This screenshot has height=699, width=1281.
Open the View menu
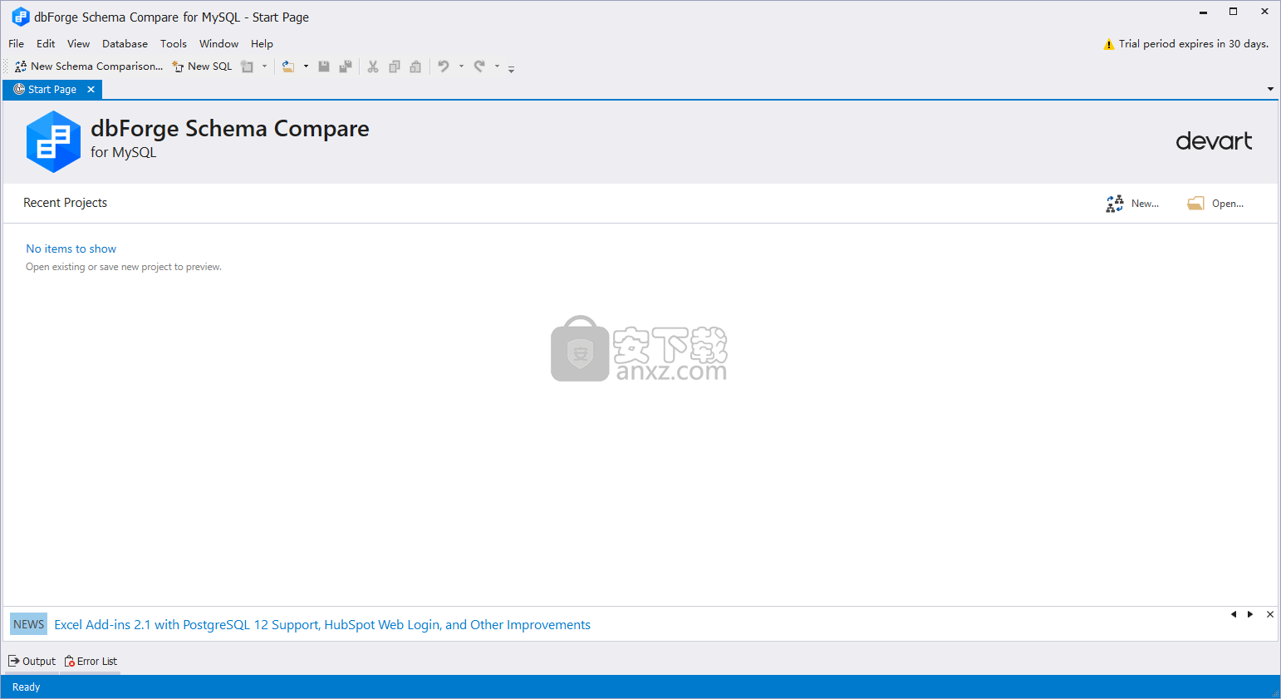click(x=78, y=44)
